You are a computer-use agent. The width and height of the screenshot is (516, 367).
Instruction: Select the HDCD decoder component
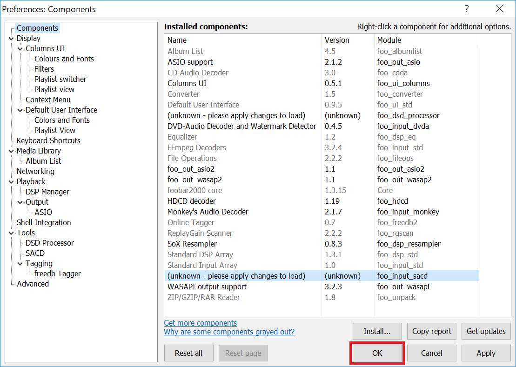click(322, 201)
